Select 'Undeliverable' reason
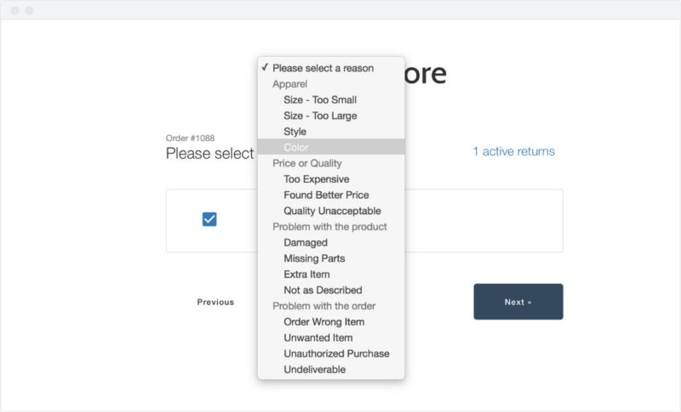The height and width of the screenshot is (412, 681). (314, 370)
